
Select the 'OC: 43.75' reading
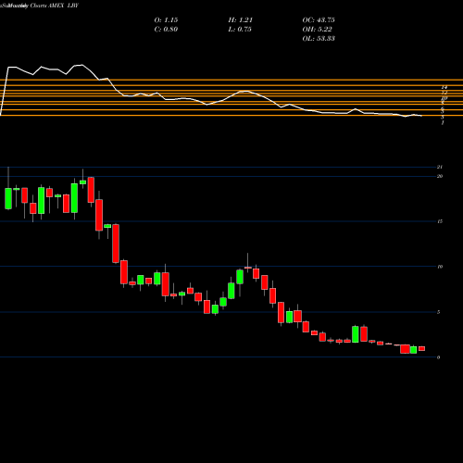[319, 20]
